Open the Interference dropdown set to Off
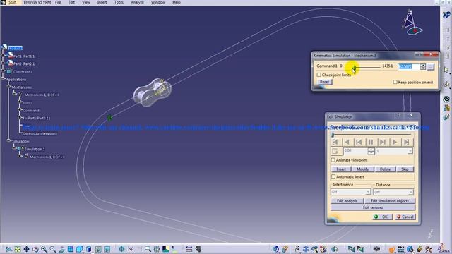This screenshot has width=452, height=254. point(350,192)
